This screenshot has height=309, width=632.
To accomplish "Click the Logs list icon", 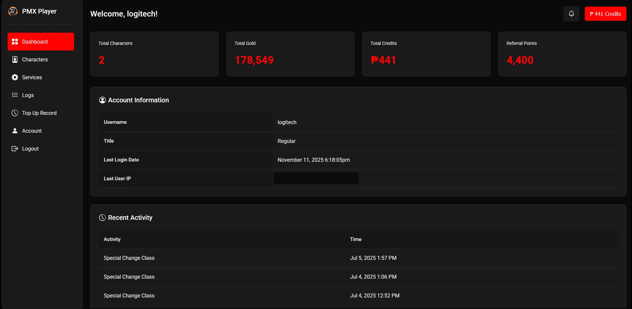I will [15, 95].
